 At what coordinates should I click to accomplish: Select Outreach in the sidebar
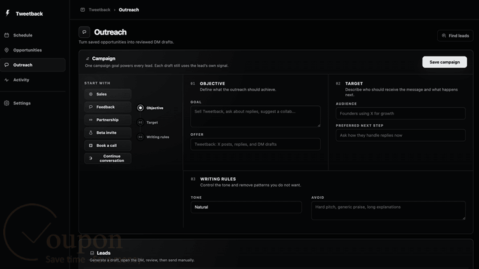click(x=32, y=65)
